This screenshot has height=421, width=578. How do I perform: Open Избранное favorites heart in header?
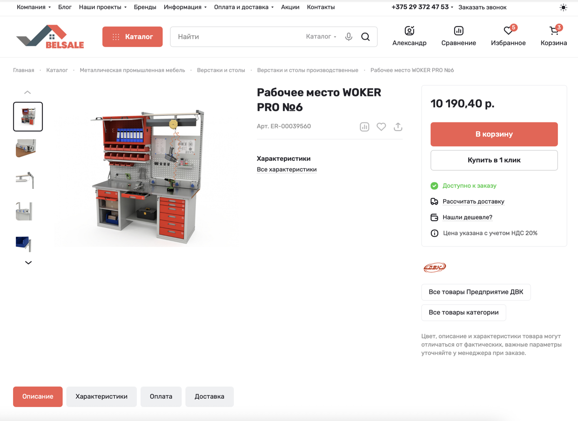tap(508, 31)
